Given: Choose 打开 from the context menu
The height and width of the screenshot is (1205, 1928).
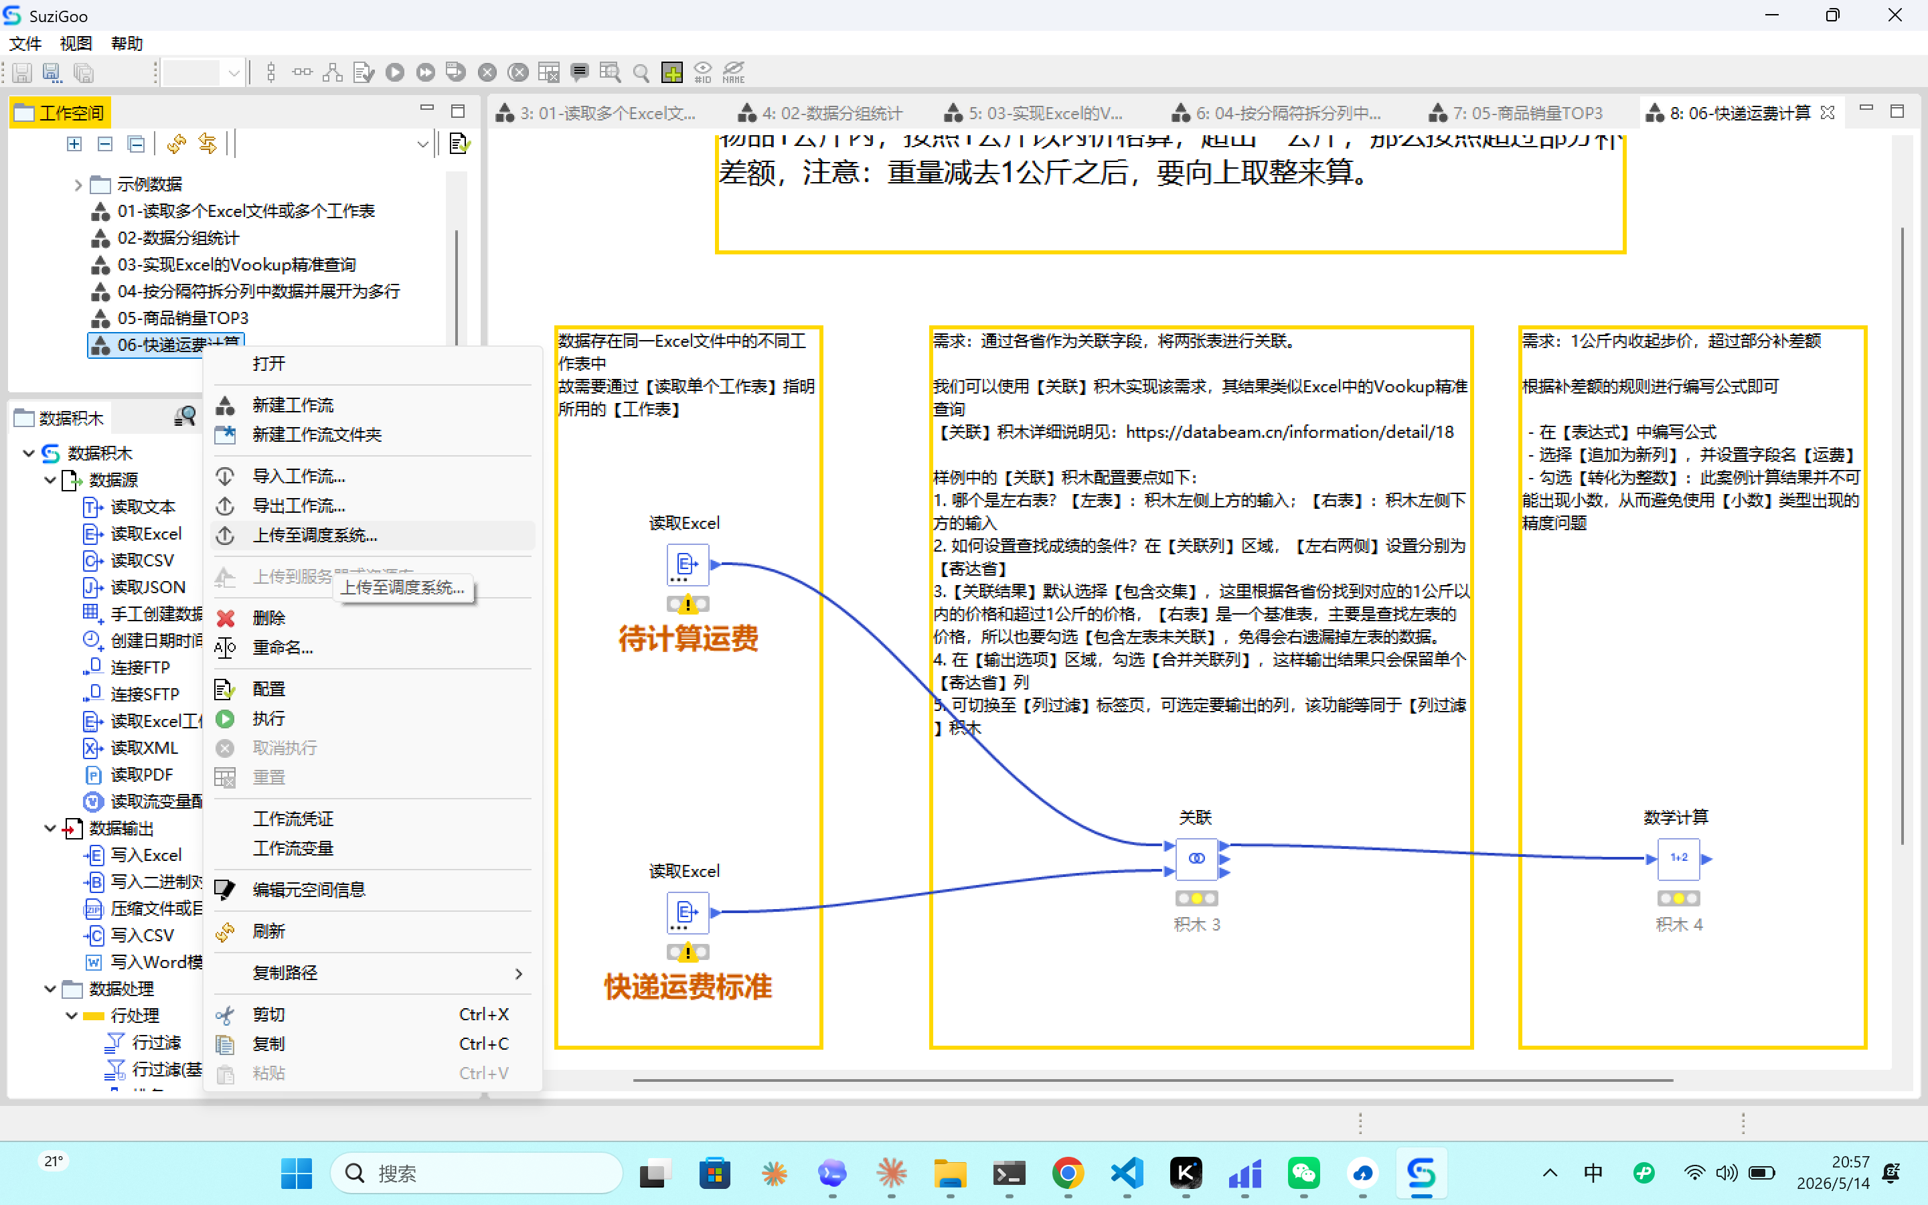Looking at the screenshot, I should [372, 364].
